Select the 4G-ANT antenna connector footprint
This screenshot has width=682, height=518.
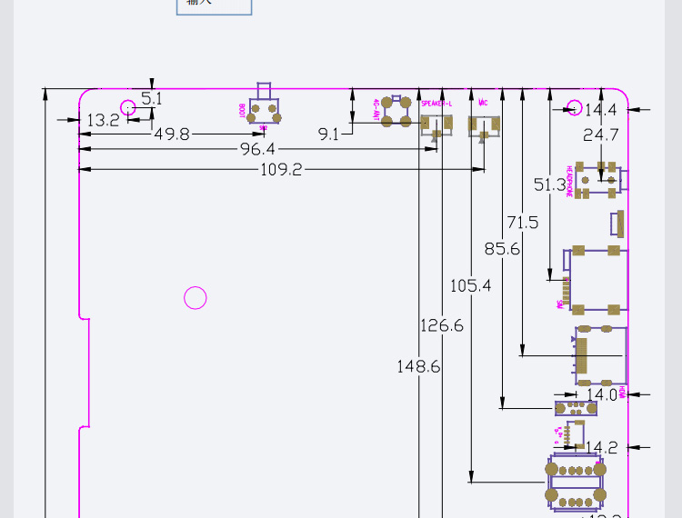click(x=396, y=112)
